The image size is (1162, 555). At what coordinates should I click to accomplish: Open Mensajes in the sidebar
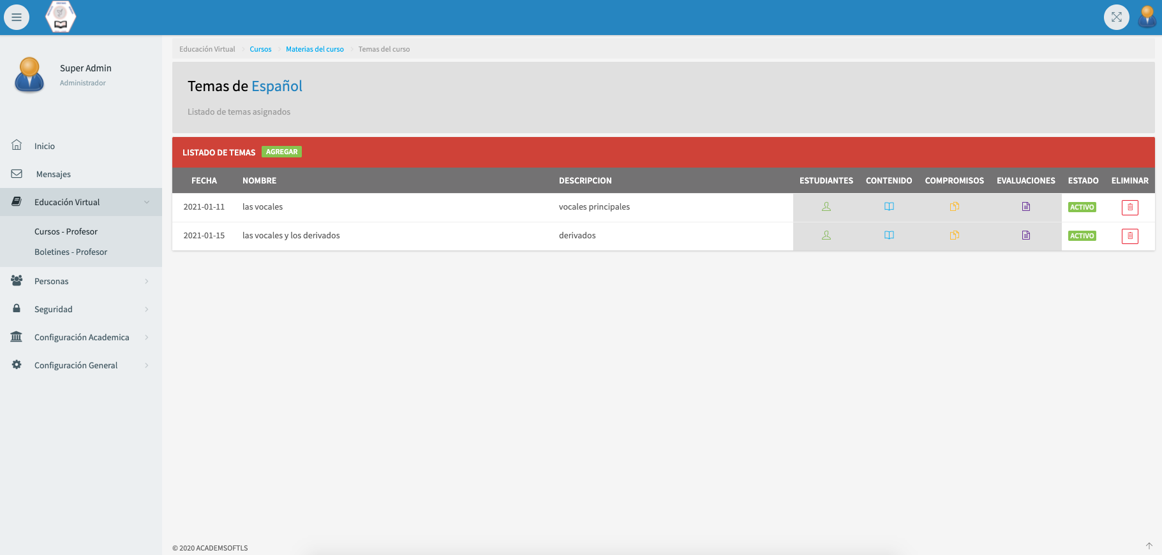tap(53, 174)
